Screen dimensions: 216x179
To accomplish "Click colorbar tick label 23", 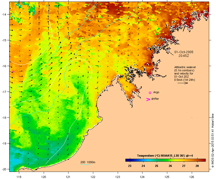I will [x=130, y=166].
